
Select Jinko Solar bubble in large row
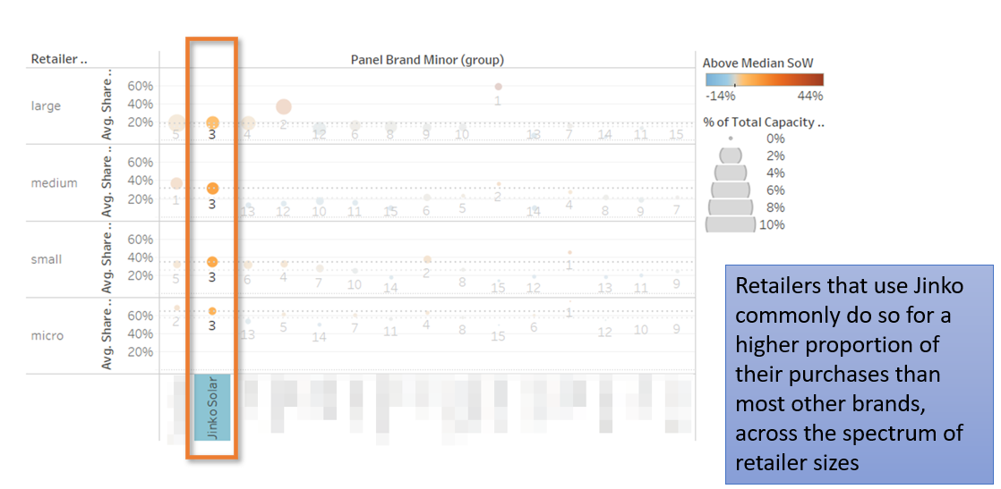tap(212, 122)
